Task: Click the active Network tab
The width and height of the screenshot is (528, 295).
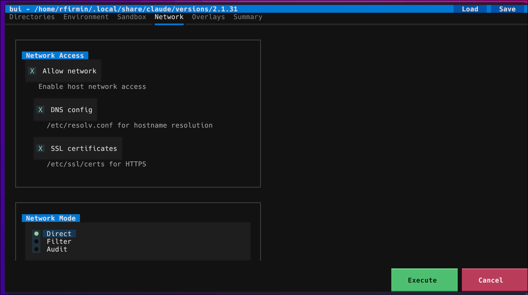Action: [x=169, y=17]
